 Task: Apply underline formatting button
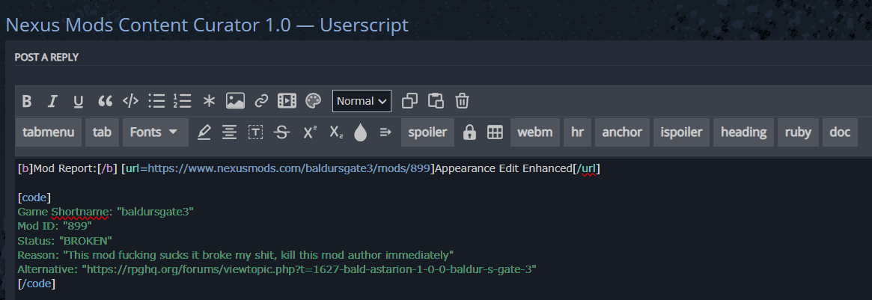[79, 101]
